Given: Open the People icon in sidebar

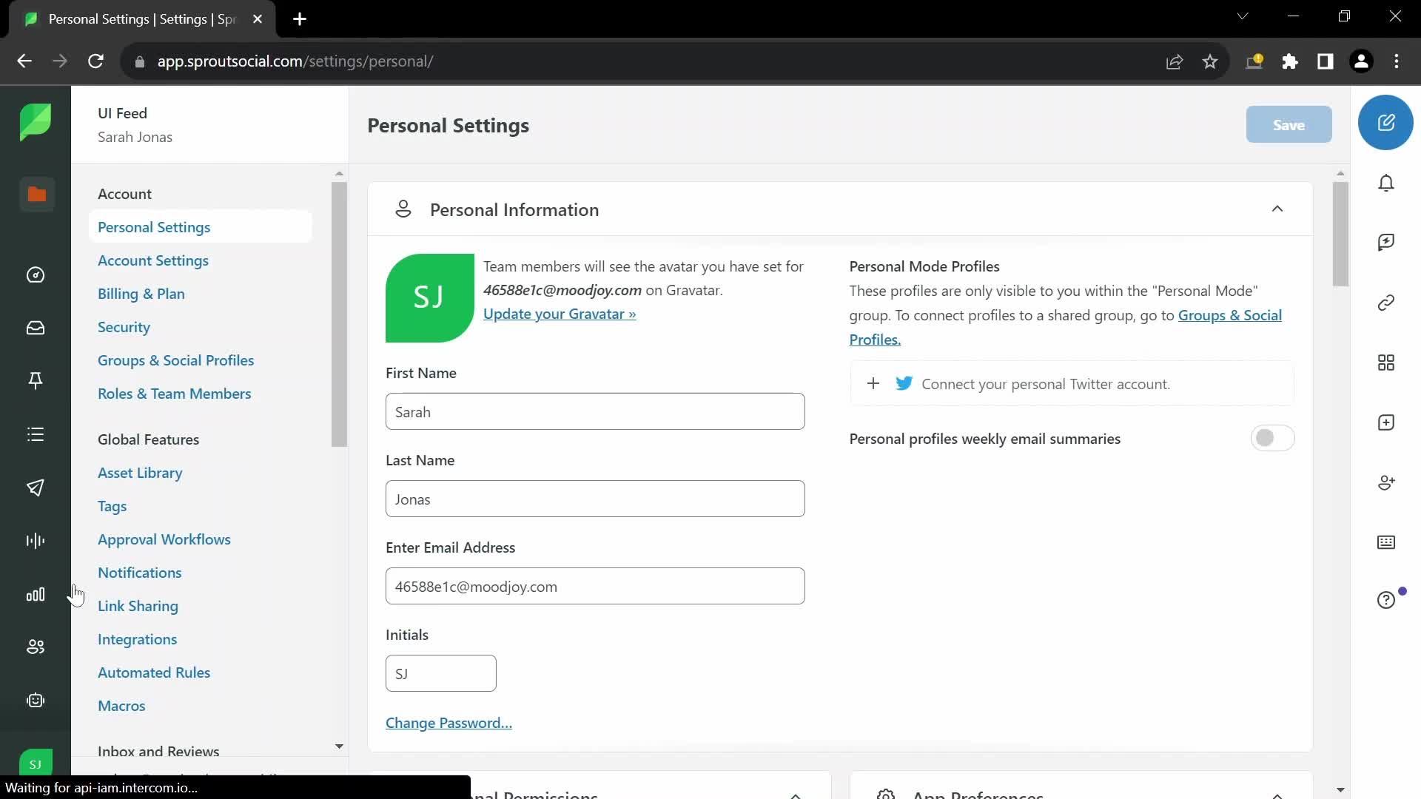Looking at the screenshot, I should click(x=36, y=647).
